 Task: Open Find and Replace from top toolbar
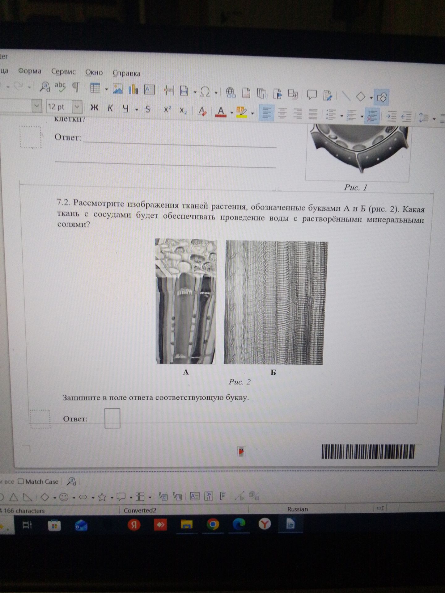[x=45, y=87]
